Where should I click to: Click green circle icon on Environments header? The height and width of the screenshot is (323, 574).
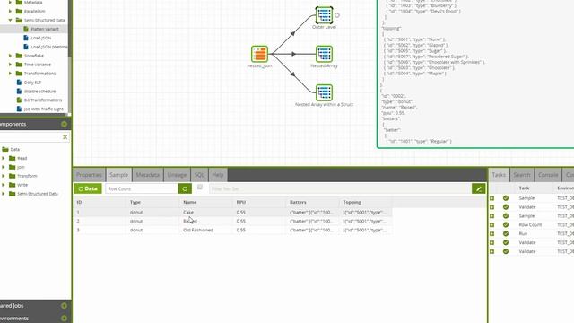[x=64, y=319]
